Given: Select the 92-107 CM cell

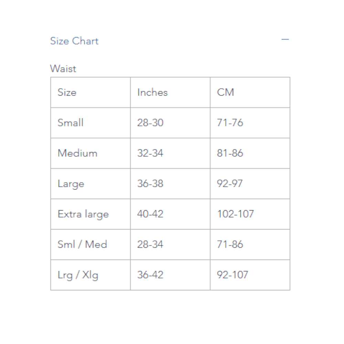Looking at the screenshot, I should tap(233, 275).
